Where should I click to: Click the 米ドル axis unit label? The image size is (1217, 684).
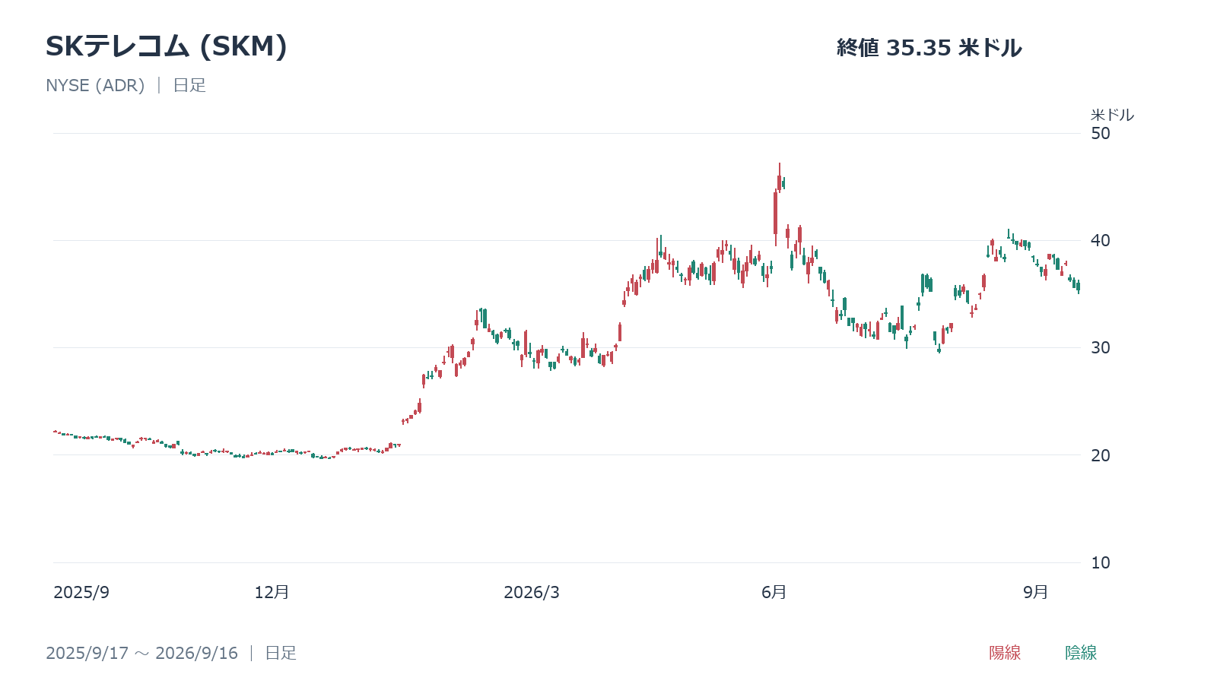pyautogui.click(x=1112, y=115)
